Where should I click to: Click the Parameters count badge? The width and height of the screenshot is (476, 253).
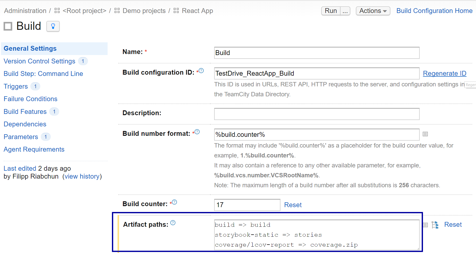pos(46,137)
